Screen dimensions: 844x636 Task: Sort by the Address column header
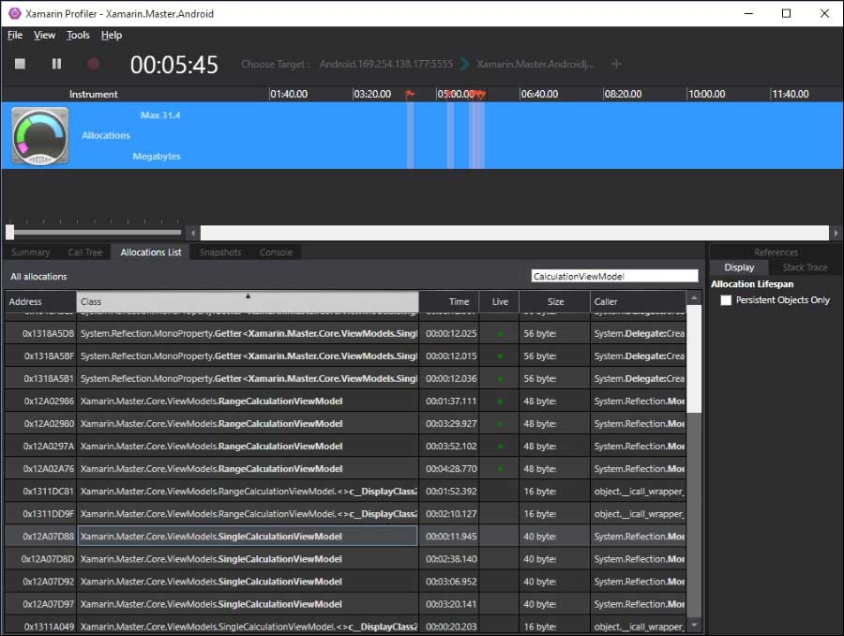click(40, 301)
